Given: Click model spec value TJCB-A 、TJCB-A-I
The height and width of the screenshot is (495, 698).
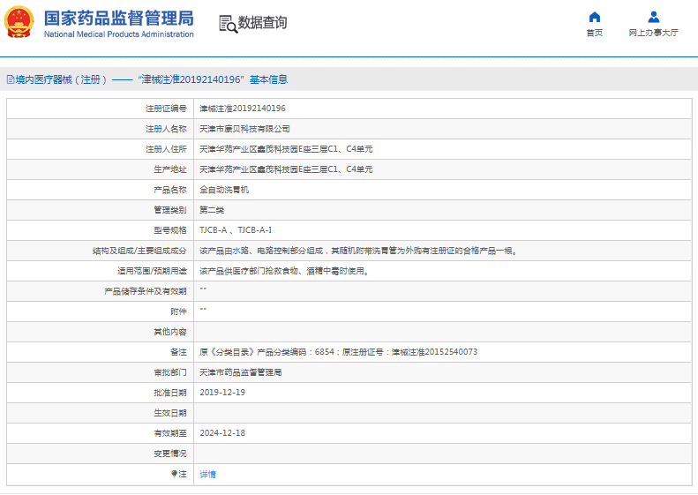Looking at the screenshot, I should [236, 230].
